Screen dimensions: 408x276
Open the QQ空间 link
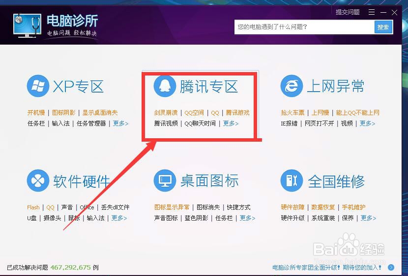pyautogui.click(x=194, y=113)
